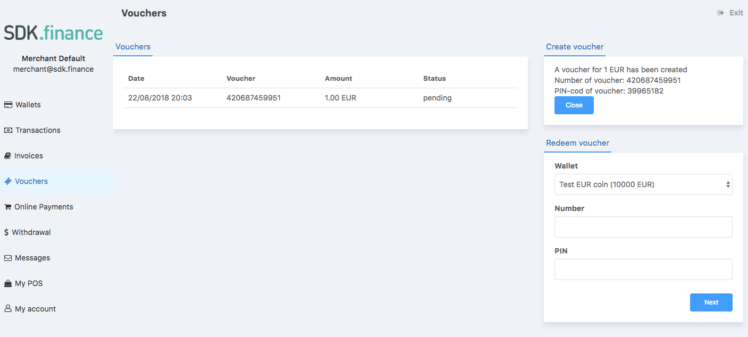The width and height of the screenshot is (748, 337).
Task: Click the Wallets card icon in sidebar
Action: tap(8, 105)
